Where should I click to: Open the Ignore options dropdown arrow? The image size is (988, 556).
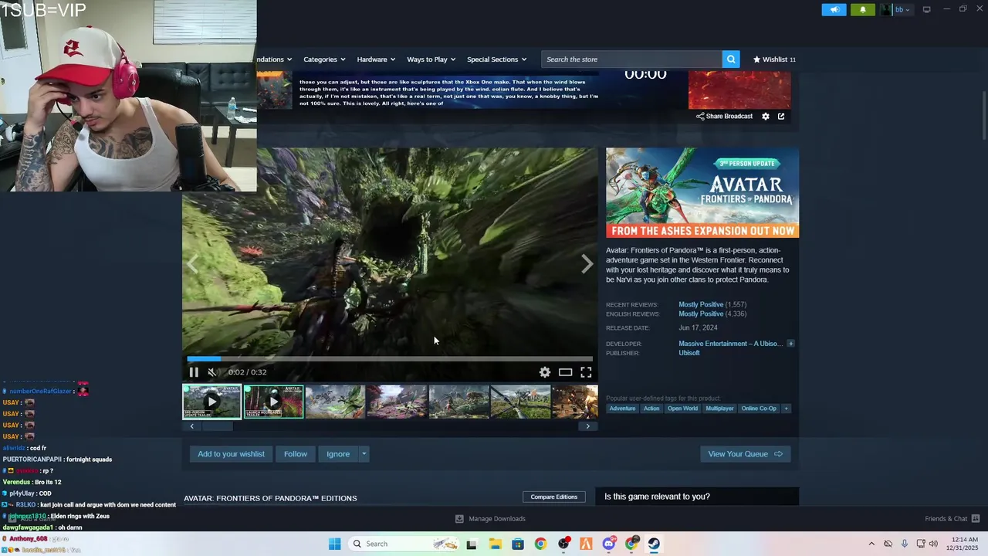pos(364,454)
